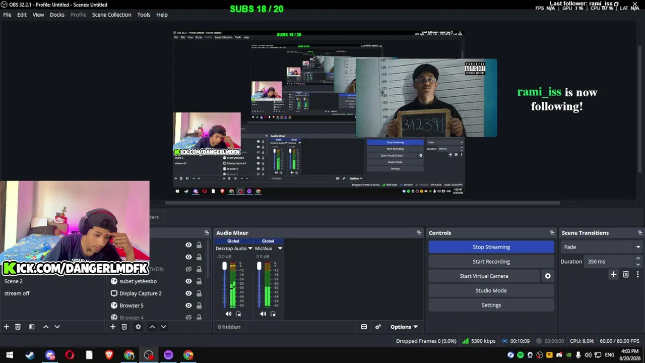Open source properties gear icon
The width and height of the screenshot is (645, 363).
pyautogui.click(x=138, y=327)
